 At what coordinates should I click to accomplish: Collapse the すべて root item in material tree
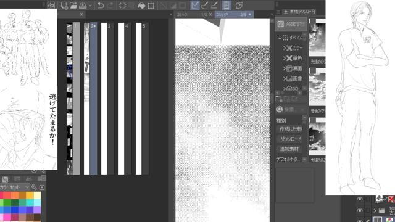coord(280,38)
